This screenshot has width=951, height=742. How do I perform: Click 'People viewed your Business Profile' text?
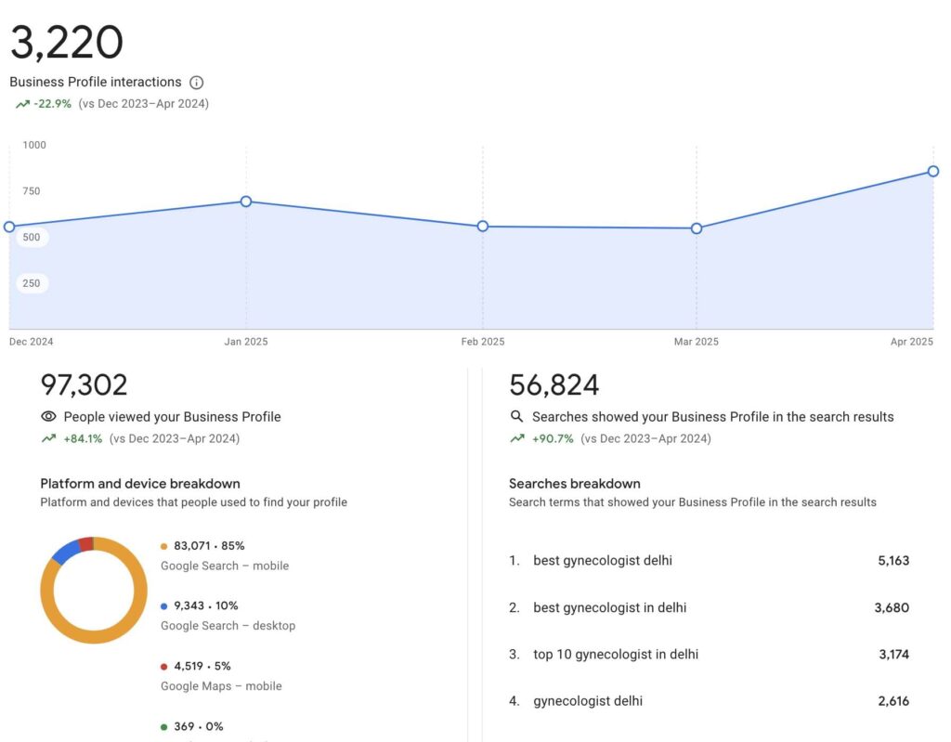172,417
